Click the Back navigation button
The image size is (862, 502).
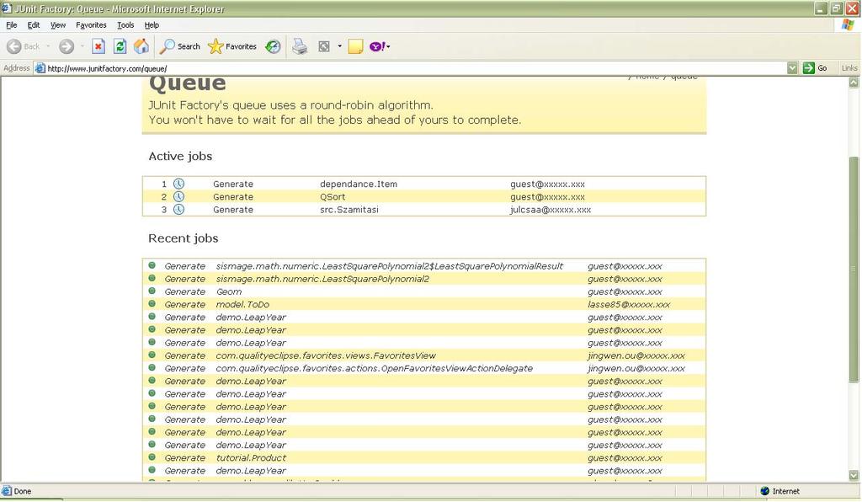(23, 46)
